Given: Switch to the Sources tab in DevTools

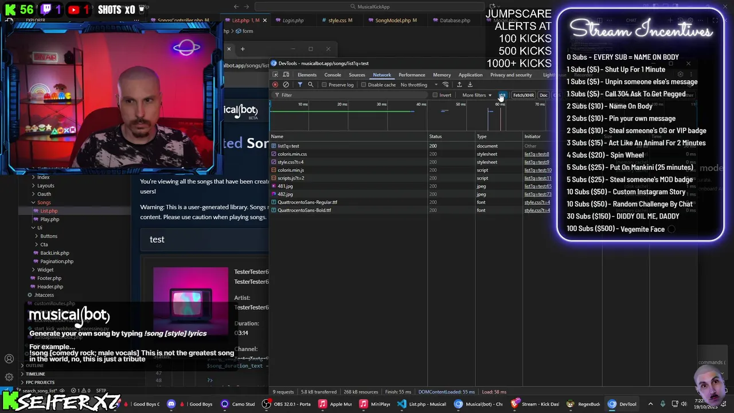Looking at the screenshot, I should pyautogui.click(x=357, y=75).
